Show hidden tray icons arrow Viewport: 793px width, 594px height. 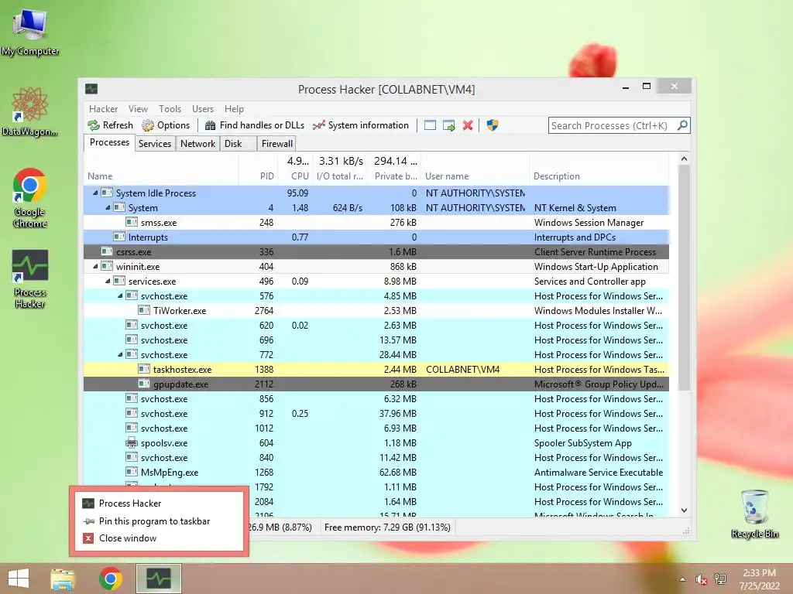coord(683,579)
